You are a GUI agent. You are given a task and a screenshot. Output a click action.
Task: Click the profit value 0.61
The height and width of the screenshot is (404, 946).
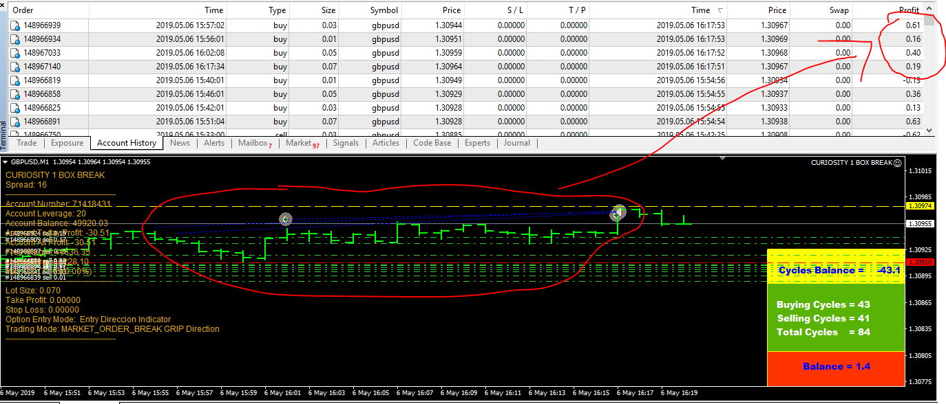pos(913,25)
